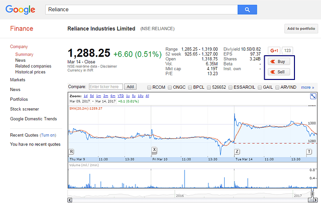Screen dimensions: 321x203
Task: Tick the RCOM compare checkbox
Action: point(149,87)
